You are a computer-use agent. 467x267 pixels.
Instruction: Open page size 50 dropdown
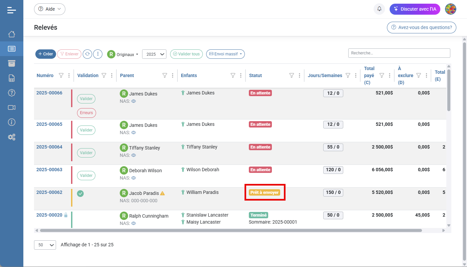45,245
